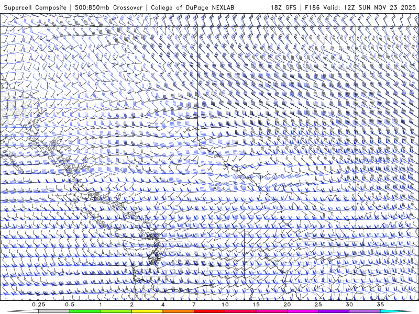Viewport: 419px width, 314px height.
Task: Click the '18Z GFS' model run label
Action: (x=283, y=7)
